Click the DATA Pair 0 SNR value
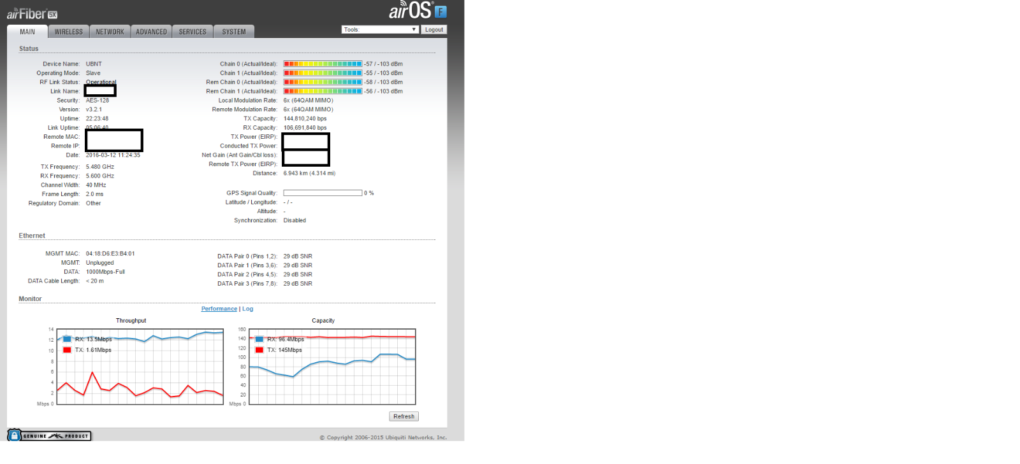 [x=298, y=257]
